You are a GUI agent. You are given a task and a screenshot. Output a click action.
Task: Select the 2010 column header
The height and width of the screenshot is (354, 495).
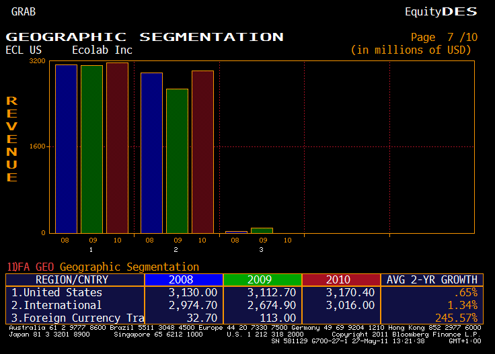click(x=341, y=279)
